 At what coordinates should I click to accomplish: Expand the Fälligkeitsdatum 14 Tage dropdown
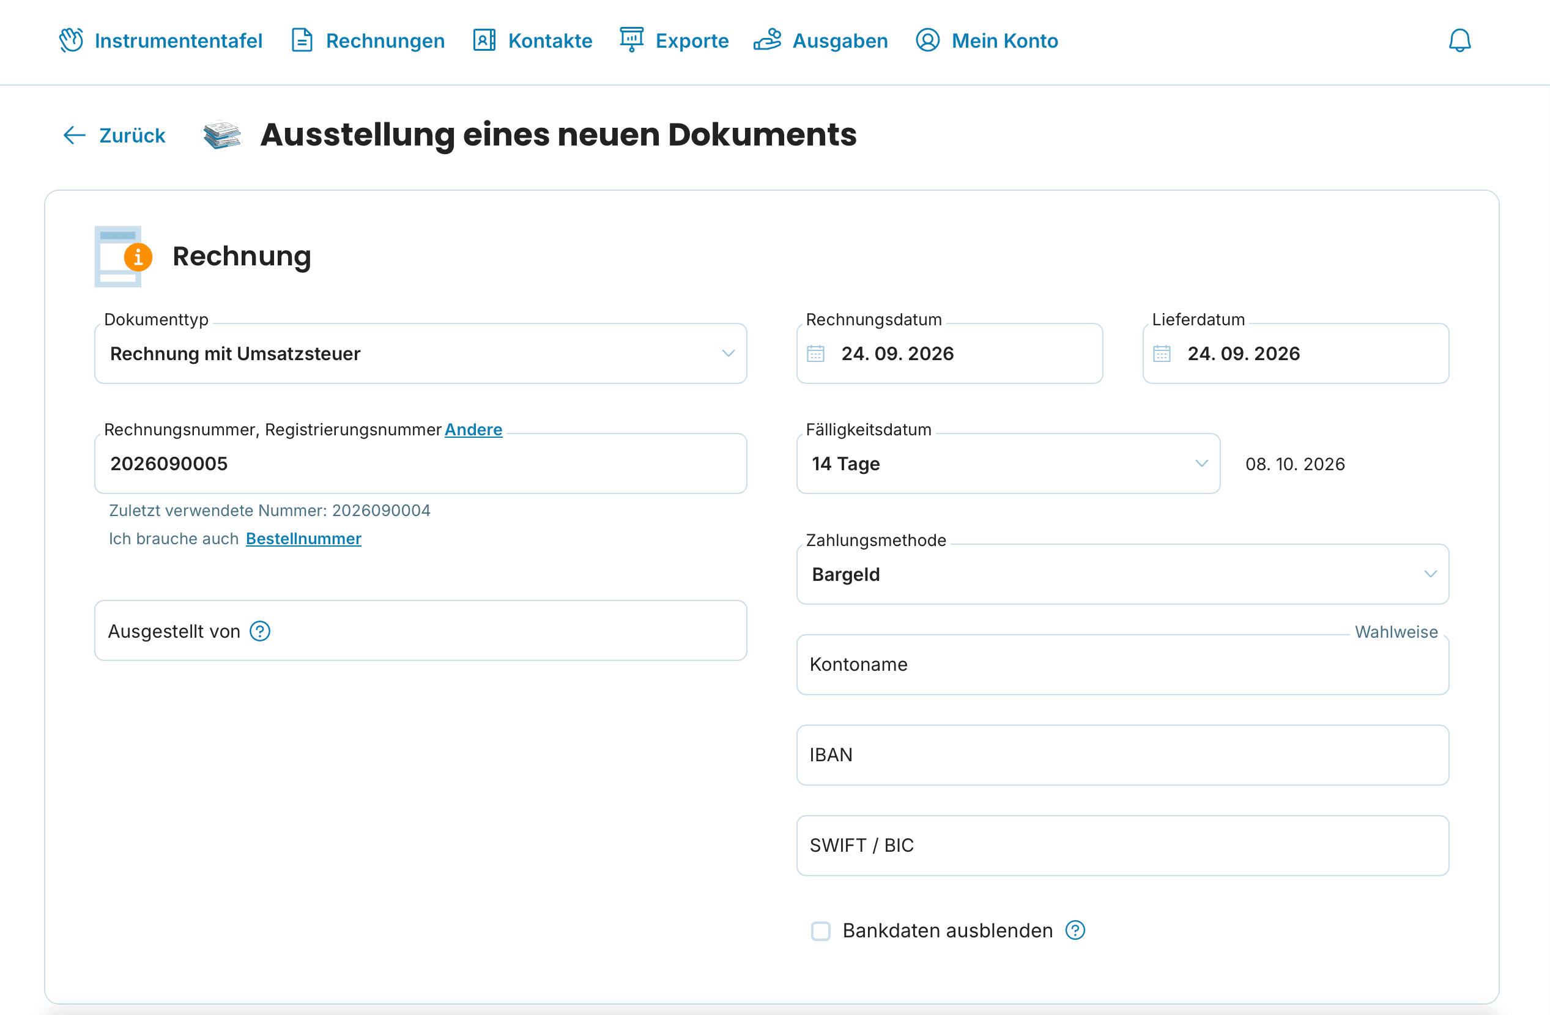point(1008,463)
